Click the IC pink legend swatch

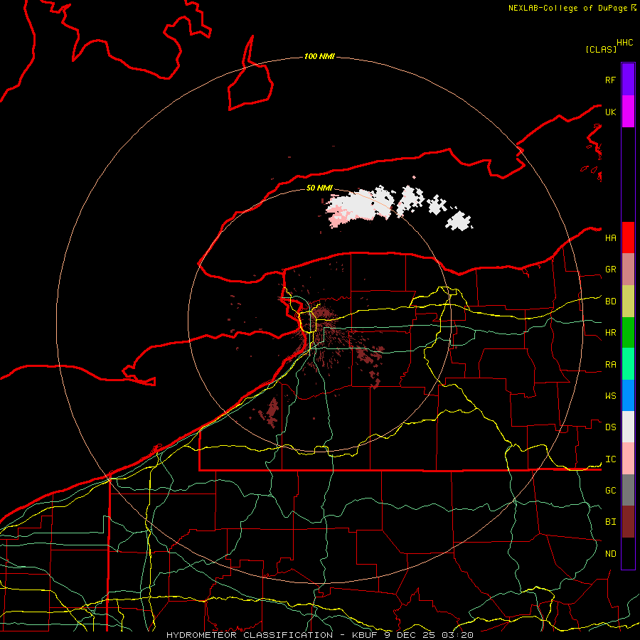click(x=628, y=459)
